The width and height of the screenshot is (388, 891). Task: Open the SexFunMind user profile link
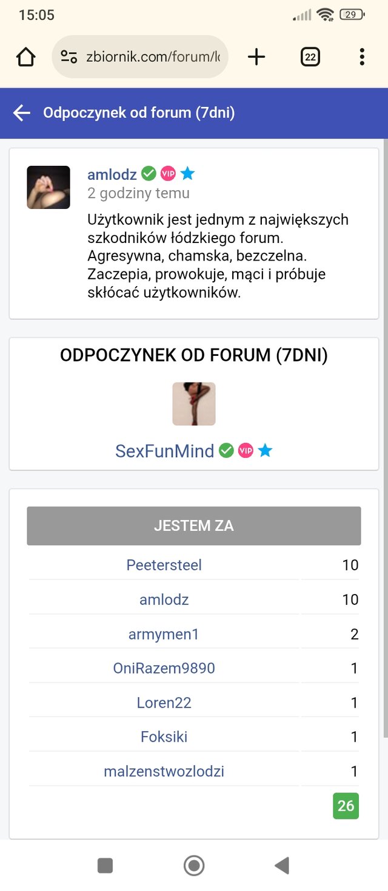pyautogui.click(x=164, y=451)
